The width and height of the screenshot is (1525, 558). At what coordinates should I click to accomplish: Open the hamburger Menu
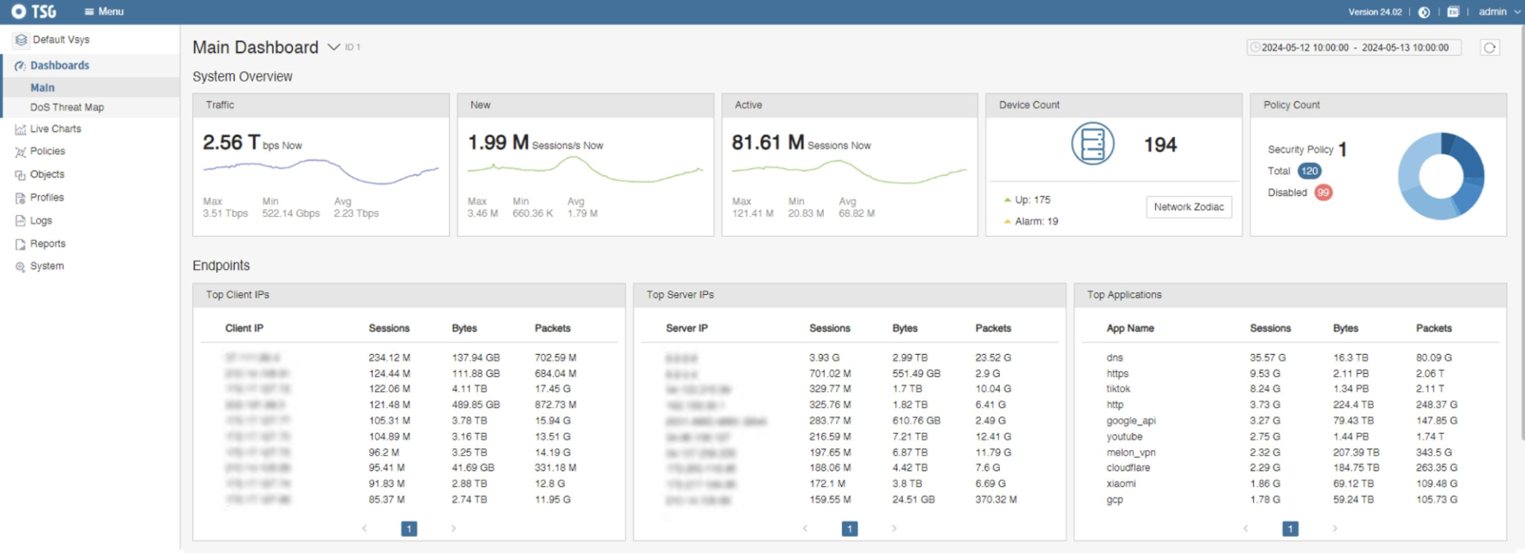click(x=104, y=11)
